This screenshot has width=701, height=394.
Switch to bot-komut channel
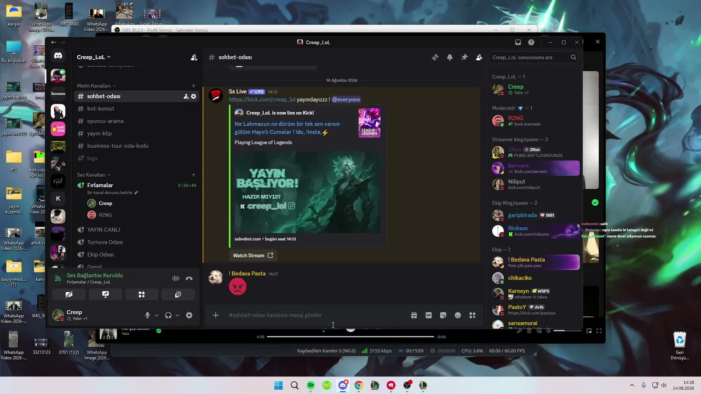pyautogui.click(x=136, y=109)
